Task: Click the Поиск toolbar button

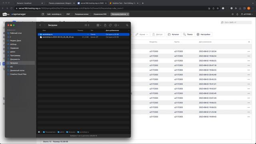Action: coord(188,34)
